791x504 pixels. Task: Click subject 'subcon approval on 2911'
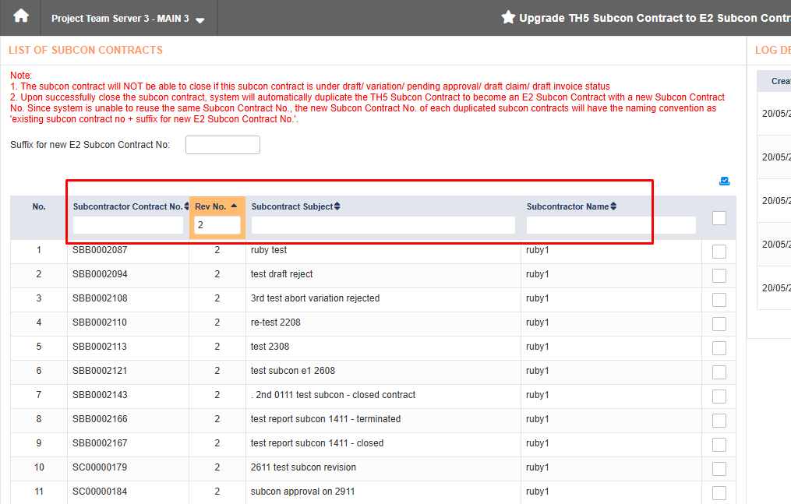(x=302, y=492)
